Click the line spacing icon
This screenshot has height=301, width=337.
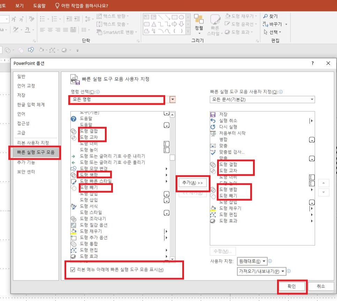(x=87, y=19)
